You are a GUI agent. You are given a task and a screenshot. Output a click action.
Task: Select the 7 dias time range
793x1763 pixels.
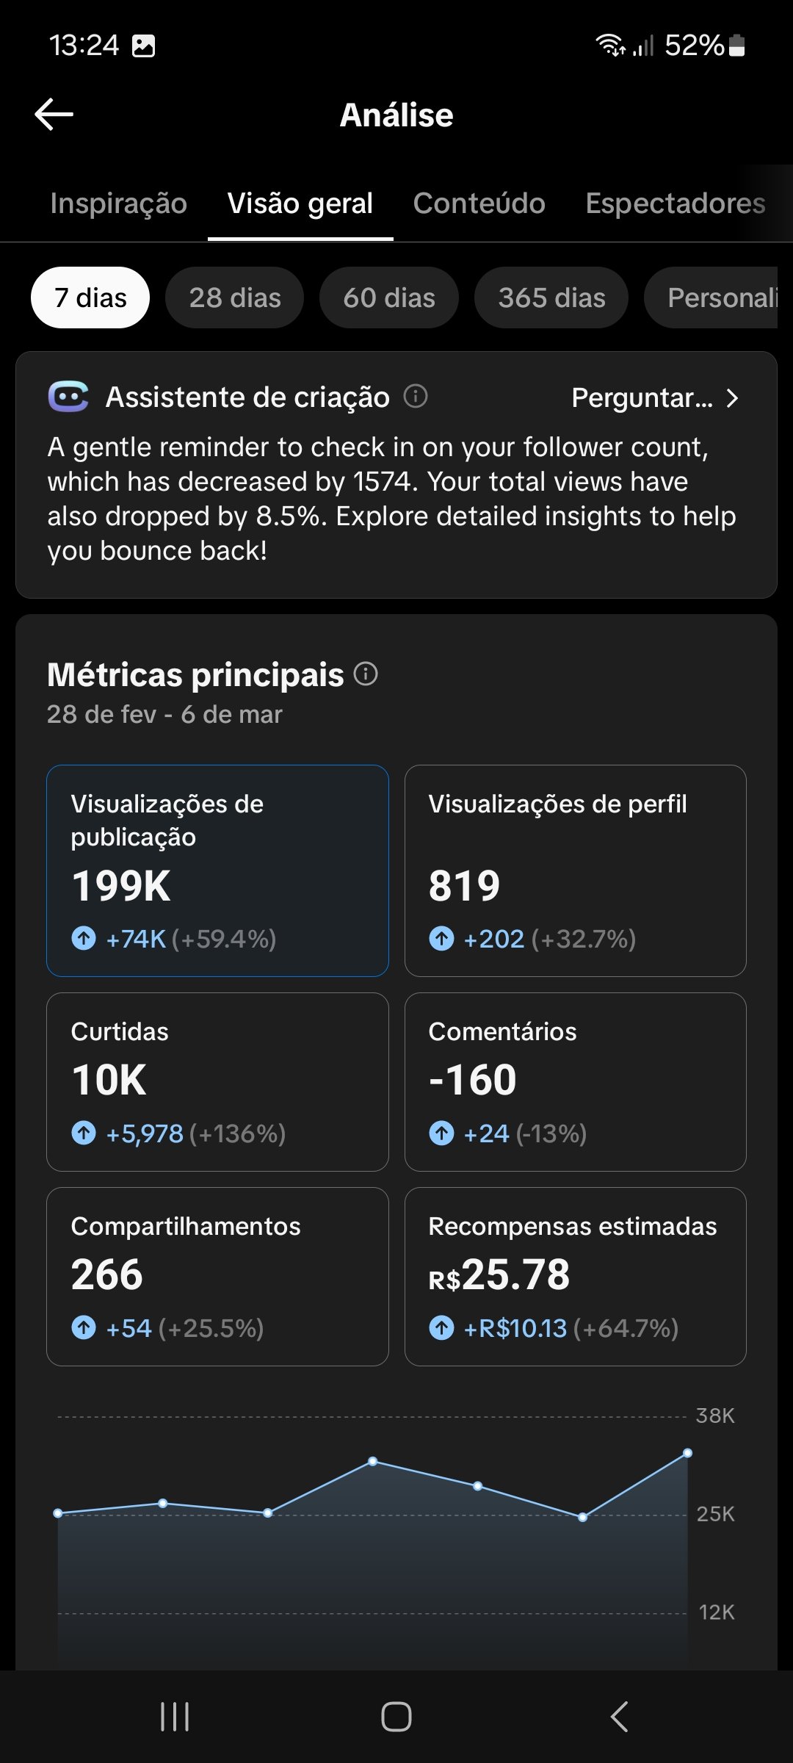coord(90,298)
